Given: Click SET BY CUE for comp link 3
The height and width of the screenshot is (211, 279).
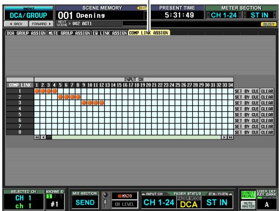Looking at the screenshot, I should click(x=247, y=103).
